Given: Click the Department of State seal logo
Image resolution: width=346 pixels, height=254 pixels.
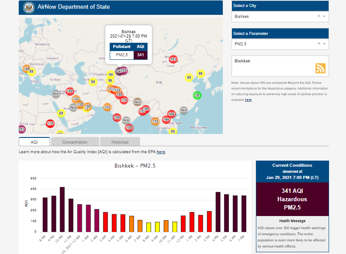Looking at the screenshot, I should (29, 7).
